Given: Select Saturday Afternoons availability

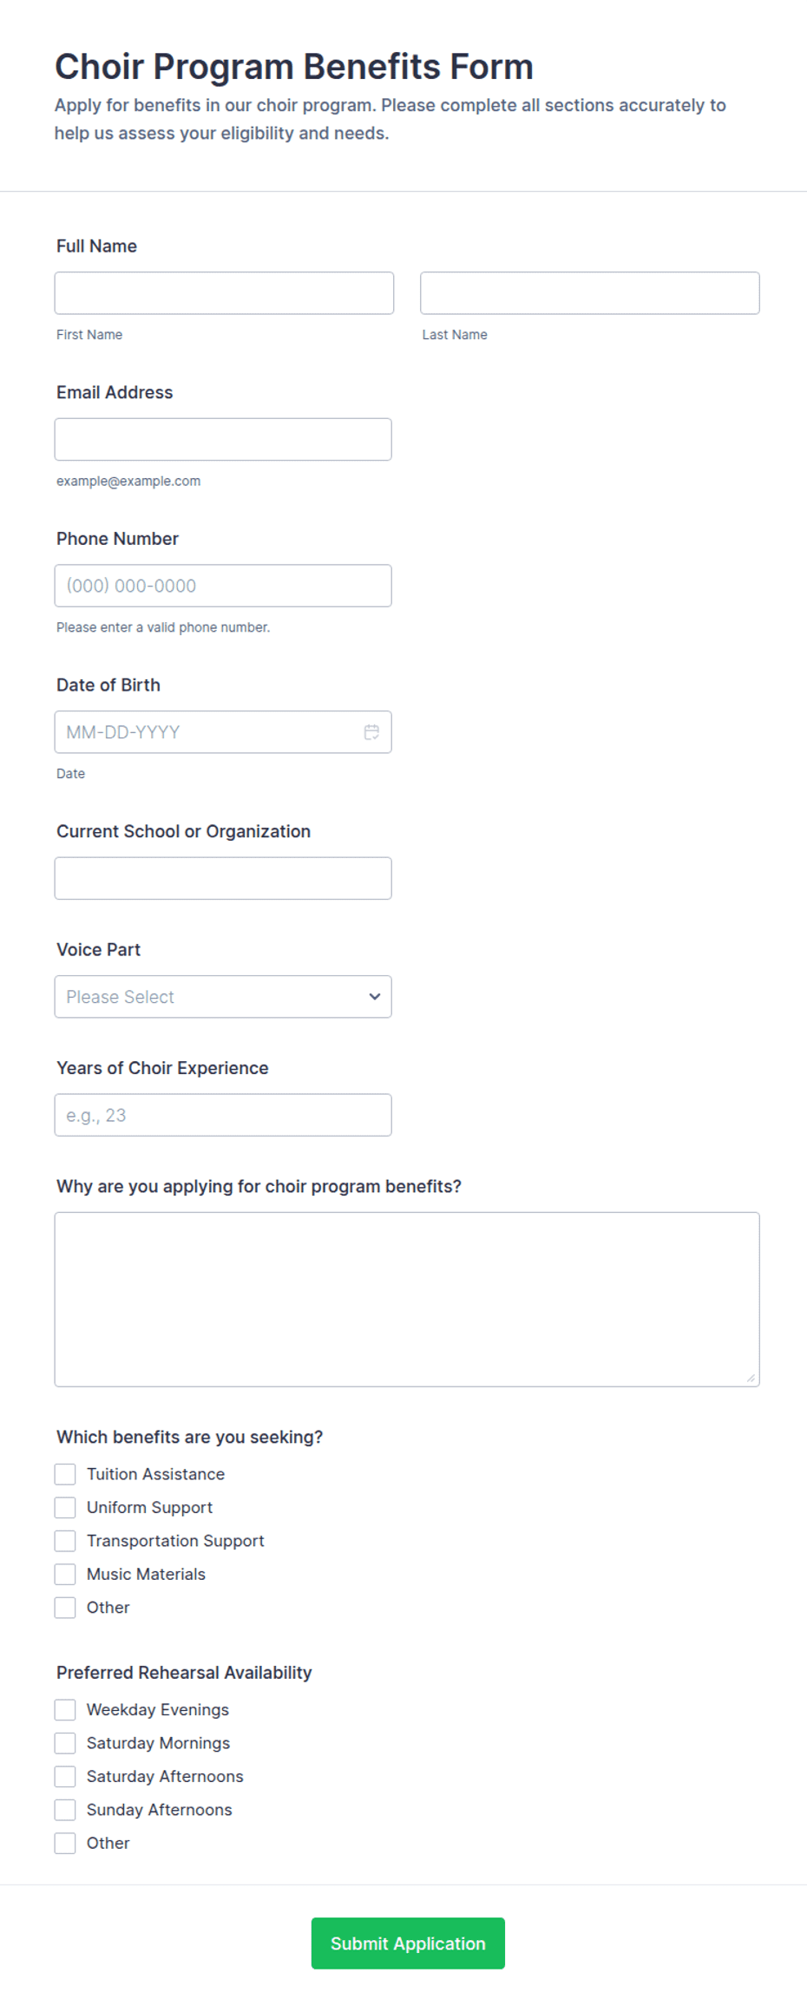Looking at the screenshot, I should 65,1776.
